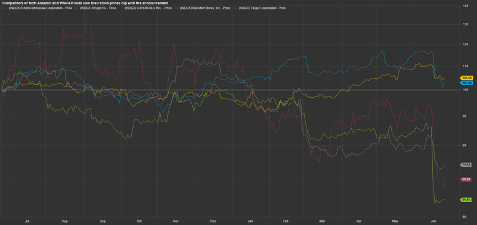Screen dimensions: 477x225
Task: Click the Jul label on the time axis
Action: pos(27,221)
